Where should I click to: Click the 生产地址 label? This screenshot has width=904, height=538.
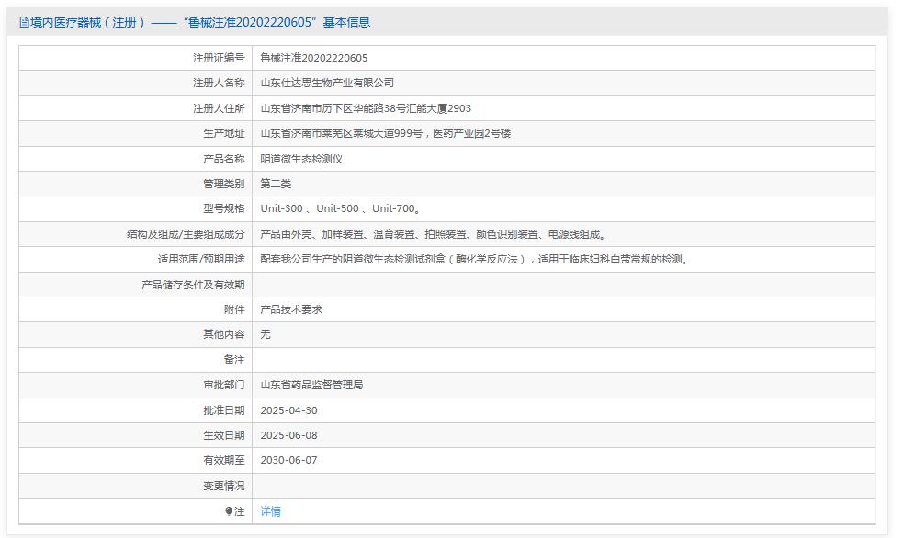coord(223,133)
